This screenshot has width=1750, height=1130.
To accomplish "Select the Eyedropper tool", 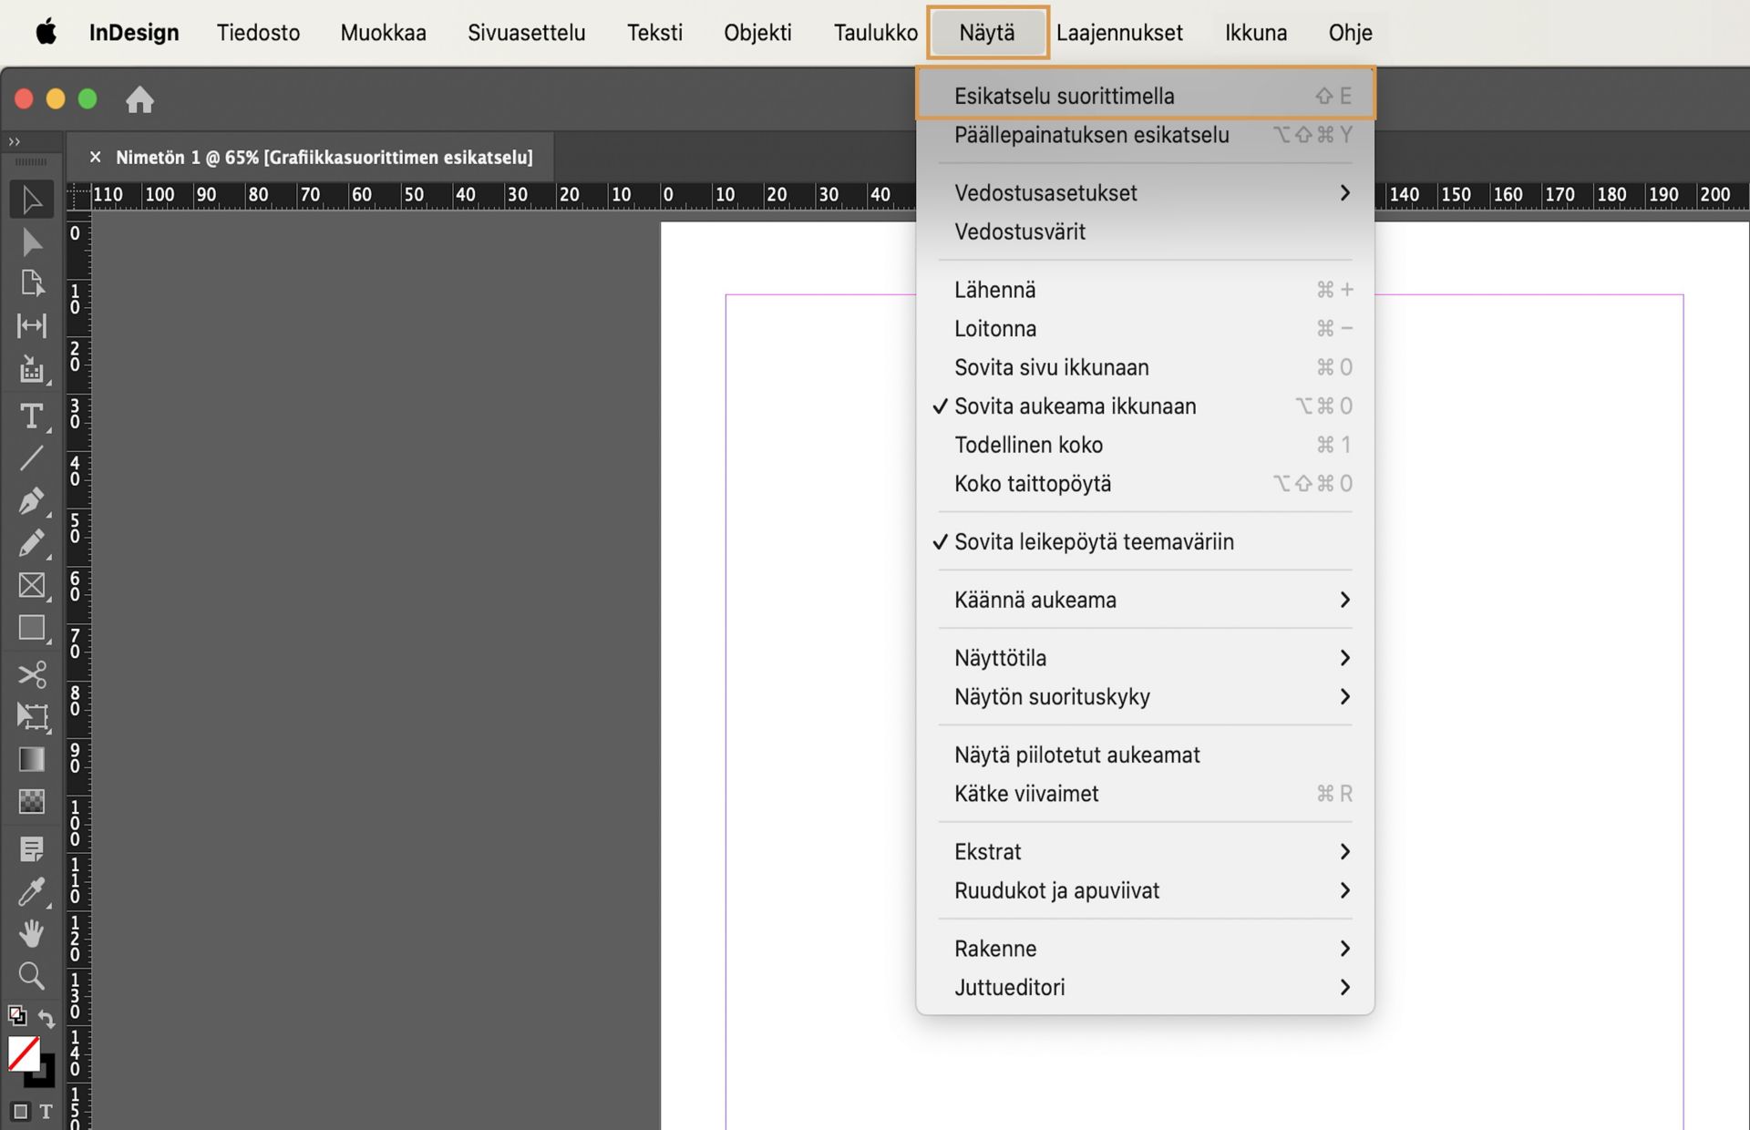I will tap(31, 891).
